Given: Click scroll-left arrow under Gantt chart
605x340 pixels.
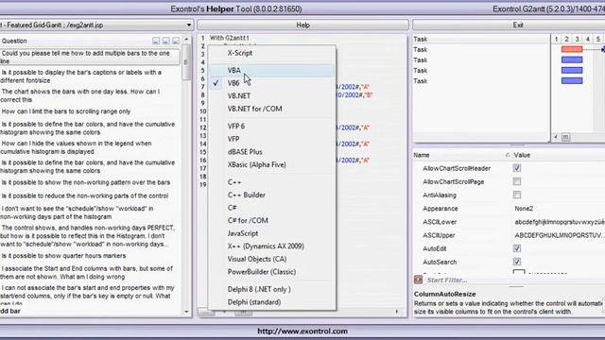Looking at the screenshot, I should pyautogui.click(x=556, y=137).
